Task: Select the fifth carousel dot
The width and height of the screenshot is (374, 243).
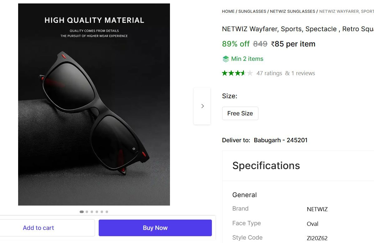Action: [102, 212]
